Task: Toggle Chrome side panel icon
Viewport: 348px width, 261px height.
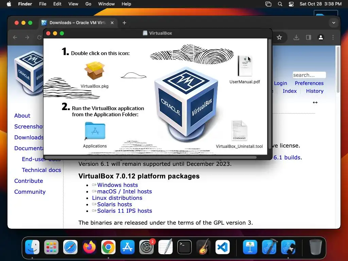Action: coord(309,37)
